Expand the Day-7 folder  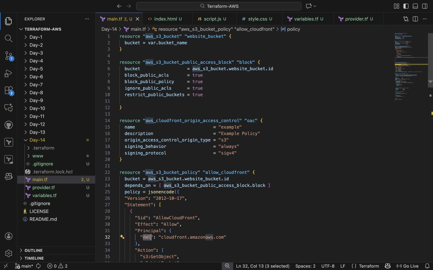(x=26, y=85)
